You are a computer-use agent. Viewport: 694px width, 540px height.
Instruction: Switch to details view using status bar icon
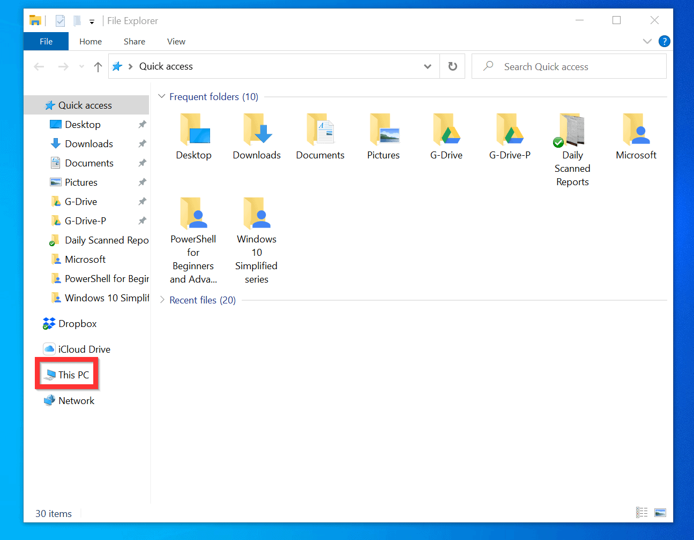tap(641, 512)
